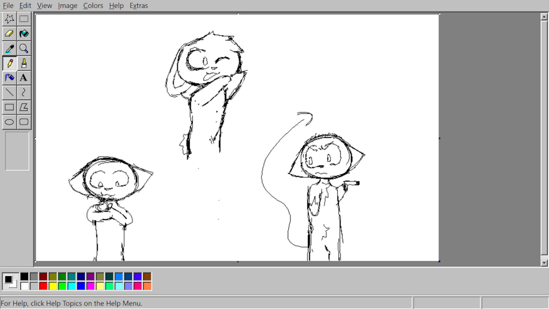Select the Airbrush spray can tool
Image resolution: width=549 pixels, height=309 pixels.
pos(10,78)
